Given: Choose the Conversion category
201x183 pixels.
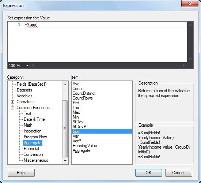Looking at the screenshot, I should 33,154.
